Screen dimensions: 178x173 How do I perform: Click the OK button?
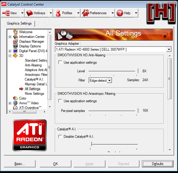click(x=55, y=164)
